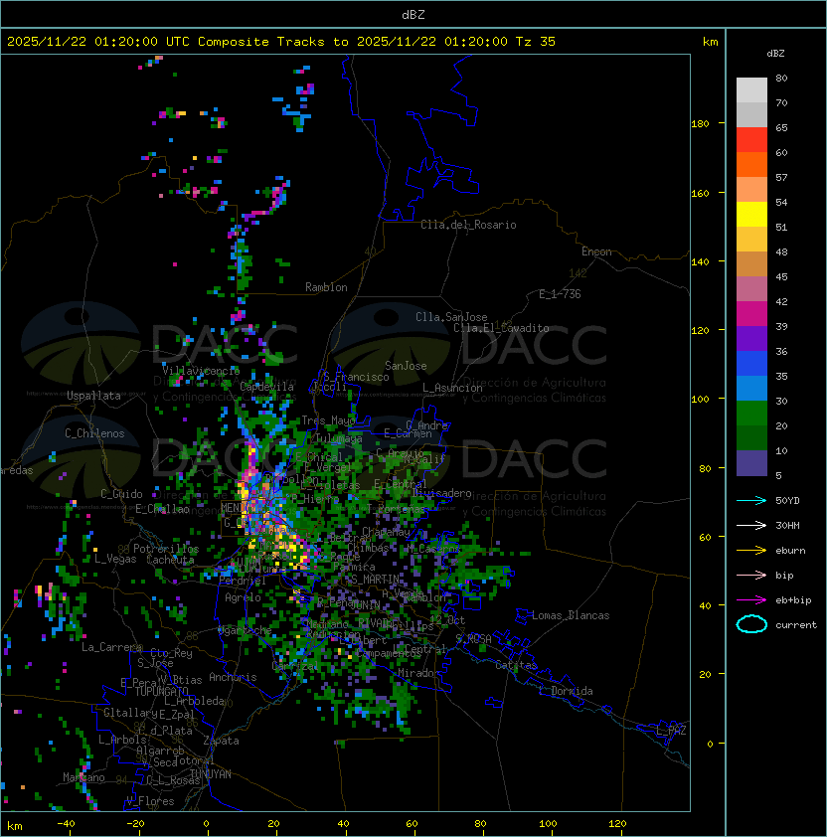Click the 'TUNUYAN' city label
This screenshot has height=837, width=827.
pyautogui.click(x=211, y=774)
